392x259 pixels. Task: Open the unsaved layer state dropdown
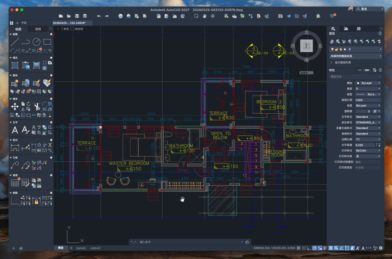[356, 56]
